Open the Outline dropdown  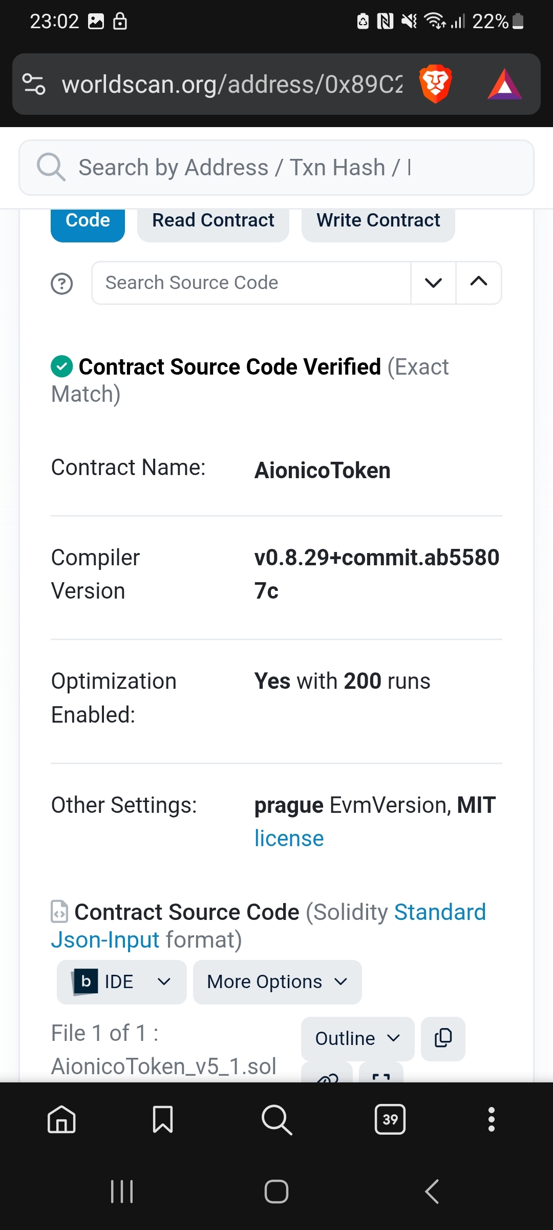pyautogui.click(x=357, y=1038)
